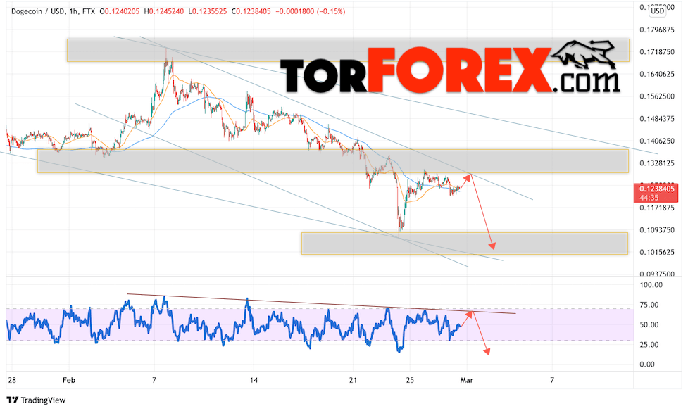This screenshot has width=688, height=411.
Task: Click the RSI 75.00 scale label
Action: click(x=649, y=305)
